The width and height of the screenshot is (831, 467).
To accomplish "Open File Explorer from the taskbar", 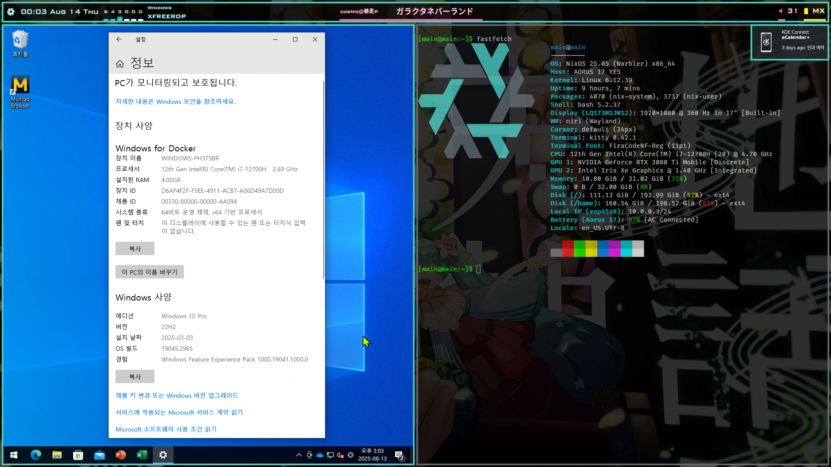I will (x=57, y=455).
